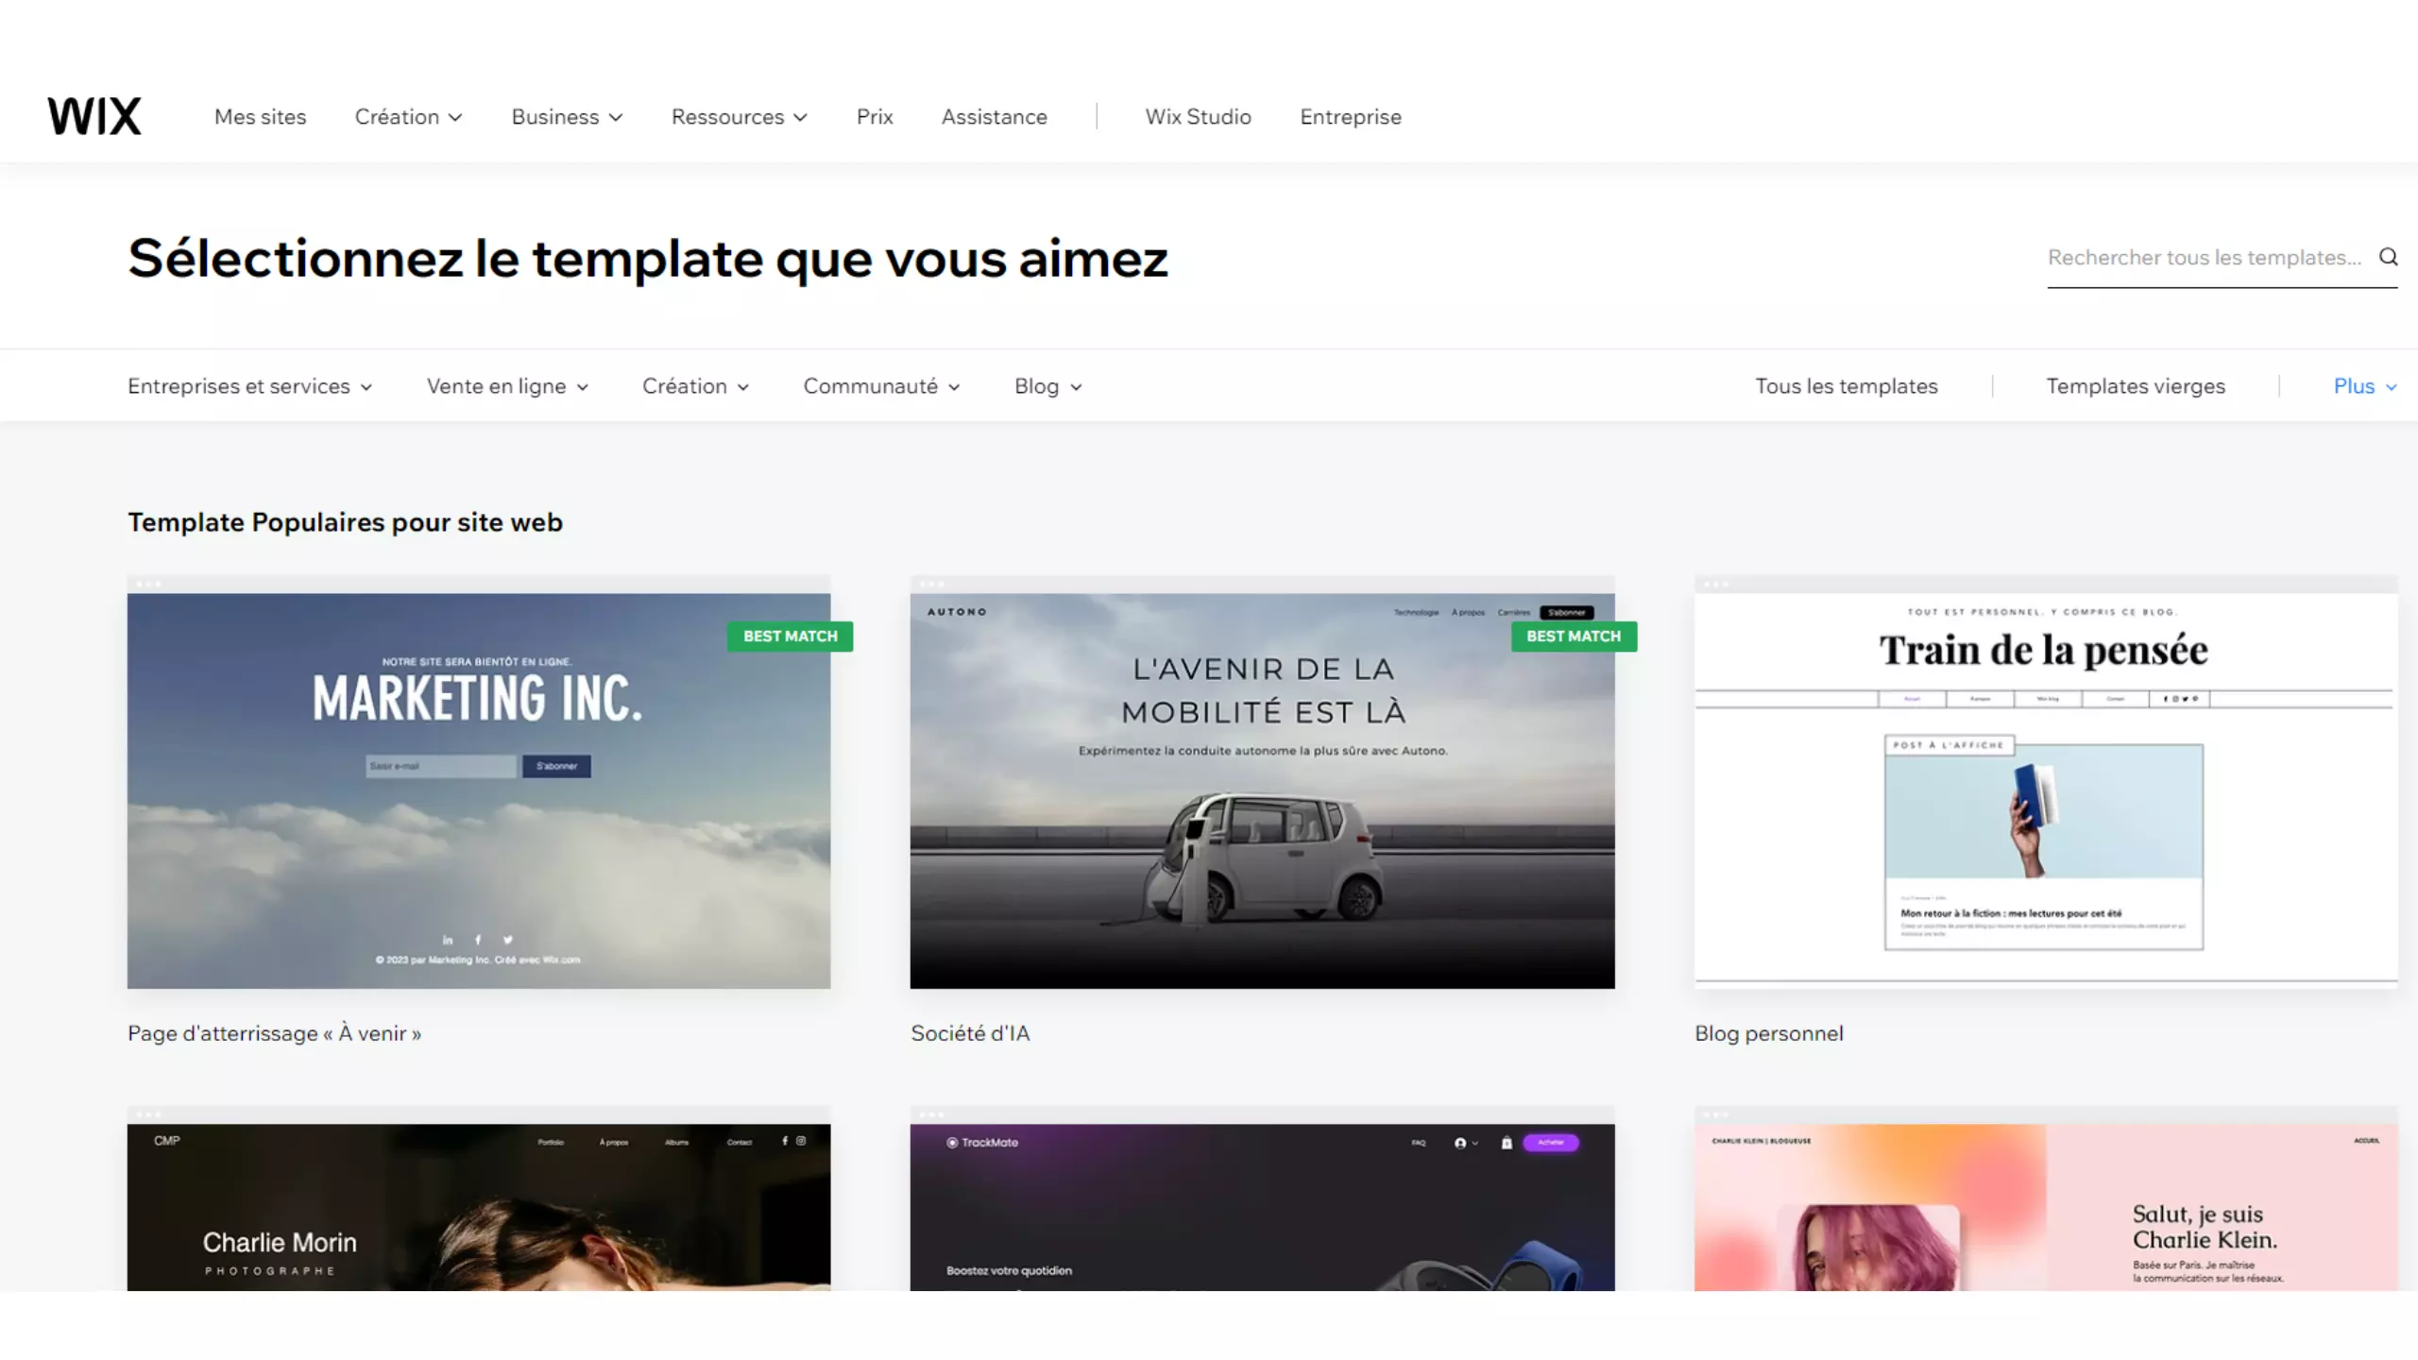Click the Blog personnel template title
The height and width of the screenshot is (1360, 2418).
1769,1033
